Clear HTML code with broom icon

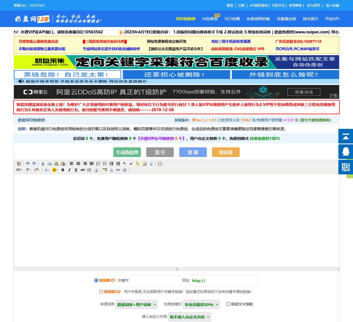138,164
